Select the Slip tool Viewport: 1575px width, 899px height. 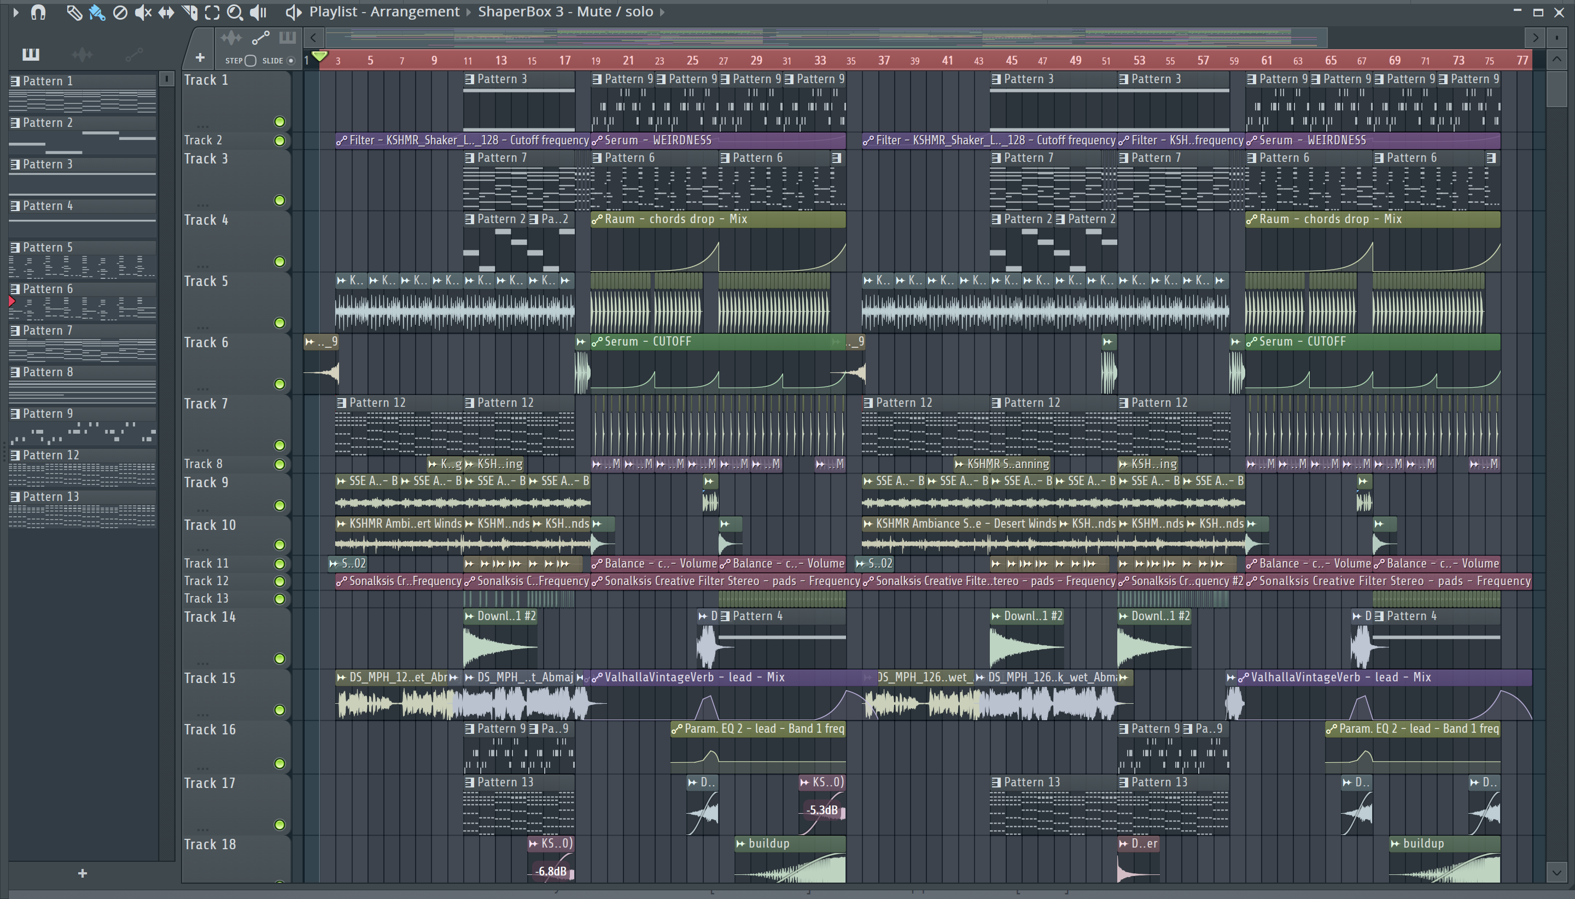166,11
